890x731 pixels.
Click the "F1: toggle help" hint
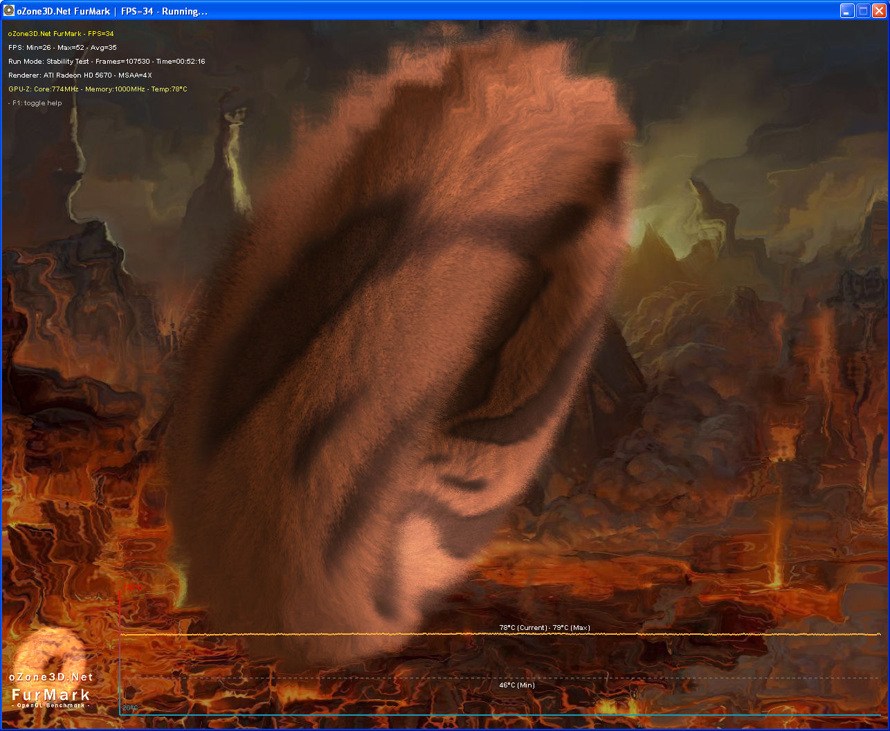point(35,103)
